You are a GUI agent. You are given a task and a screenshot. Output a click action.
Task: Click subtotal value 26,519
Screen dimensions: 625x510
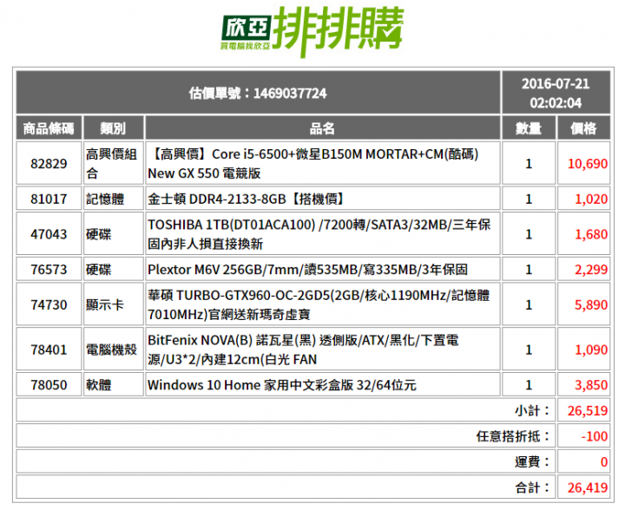click(587, 410)
